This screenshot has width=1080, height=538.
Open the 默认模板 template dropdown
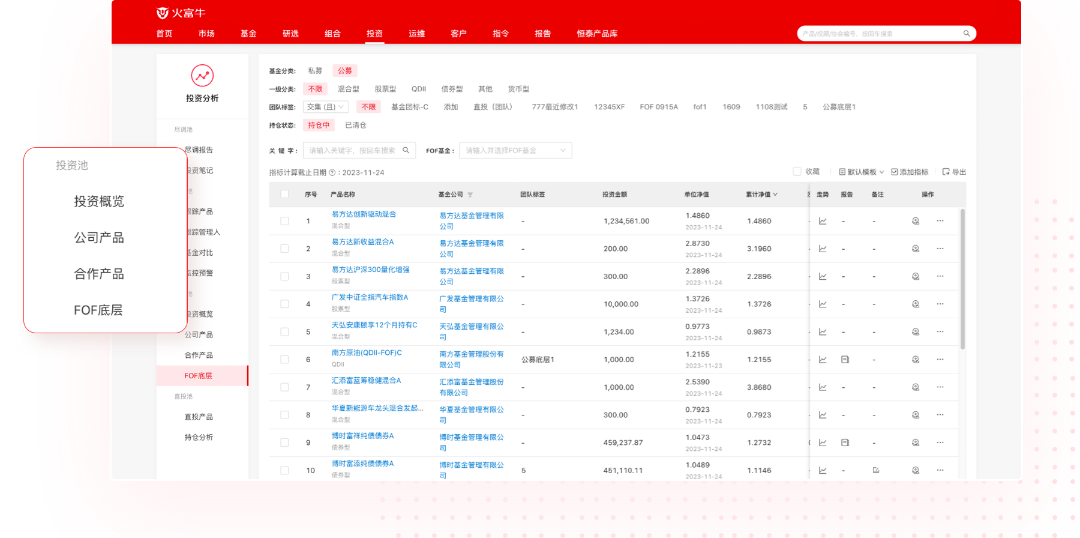click(862, 172)
